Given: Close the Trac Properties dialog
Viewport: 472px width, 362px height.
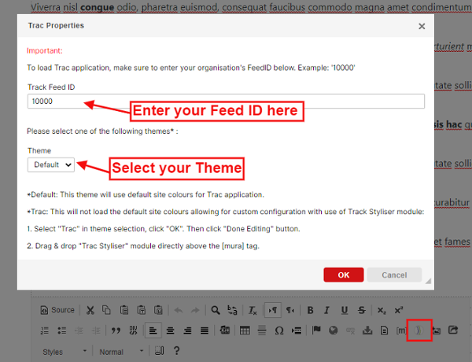Looking at the screenshot, I should pyautogui.click(x=422, y=26).
